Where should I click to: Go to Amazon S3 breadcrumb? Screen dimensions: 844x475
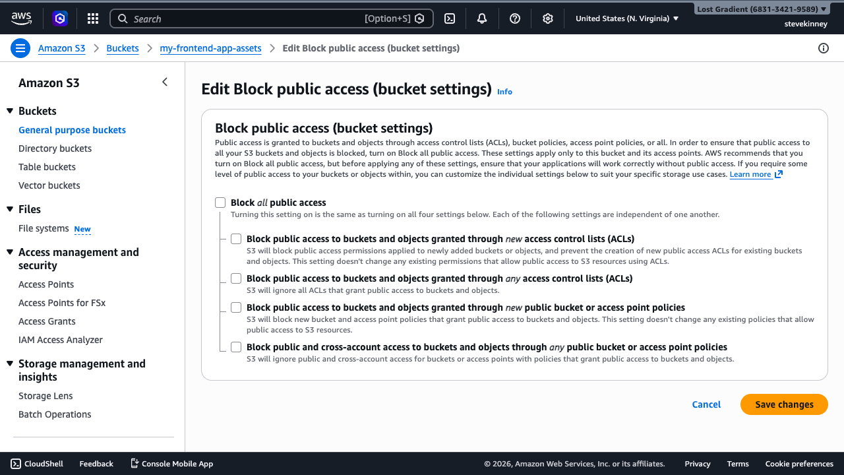[61, 48]
